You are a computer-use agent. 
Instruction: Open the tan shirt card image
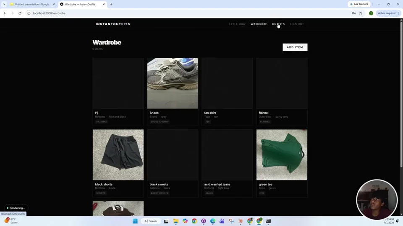[227, 83]
